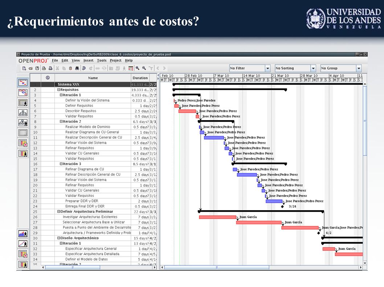Select the 'Describir Requisitos' task name
The image size is (384, 287).
[81, 111]
